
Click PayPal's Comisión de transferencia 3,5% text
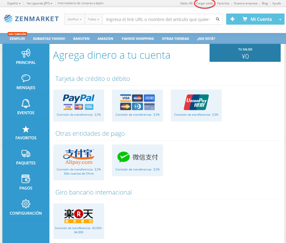tap(79, 115)
